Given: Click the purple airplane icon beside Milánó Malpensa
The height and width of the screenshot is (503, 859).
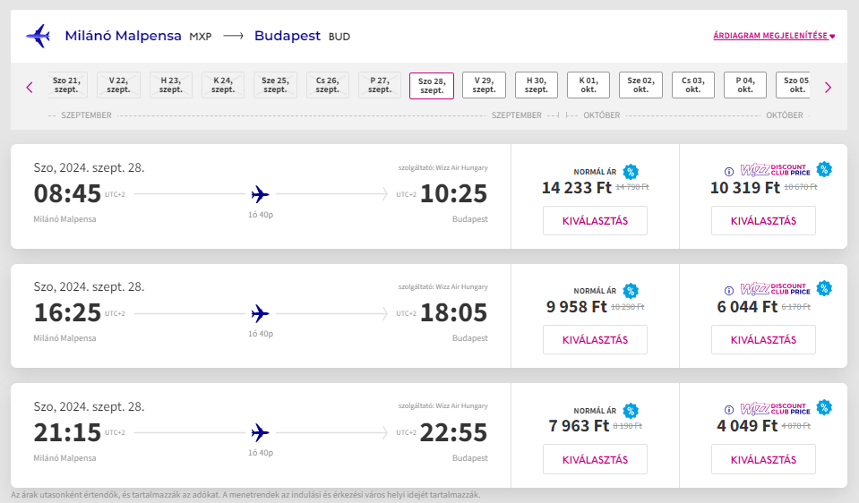Looking at the screenshot, I should 39,36.
